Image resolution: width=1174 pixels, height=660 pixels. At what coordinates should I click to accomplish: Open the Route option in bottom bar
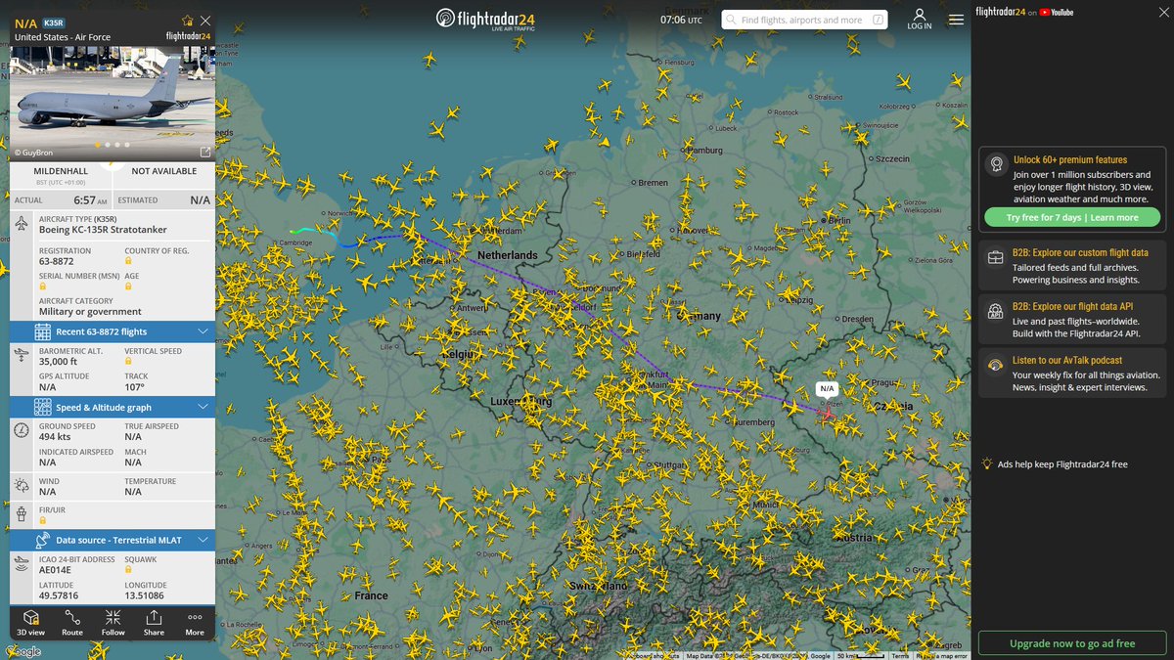click(x=72, y=623)
